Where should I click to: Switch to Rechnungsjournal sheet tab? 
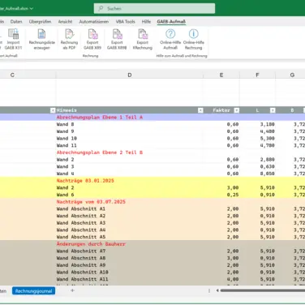pos(33,291)
